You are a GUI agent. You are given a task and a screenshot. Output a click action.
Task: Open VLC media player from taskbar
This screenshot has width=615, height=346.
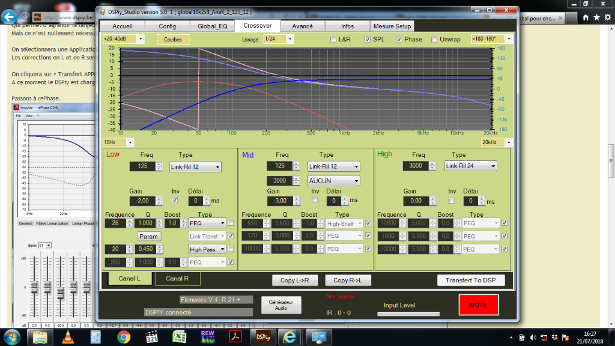pos(68,336)
